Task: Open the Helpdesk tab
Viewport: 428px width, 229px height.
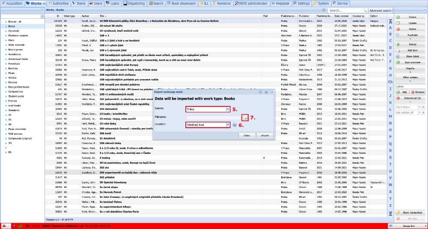Action: [x=281, y=3]
